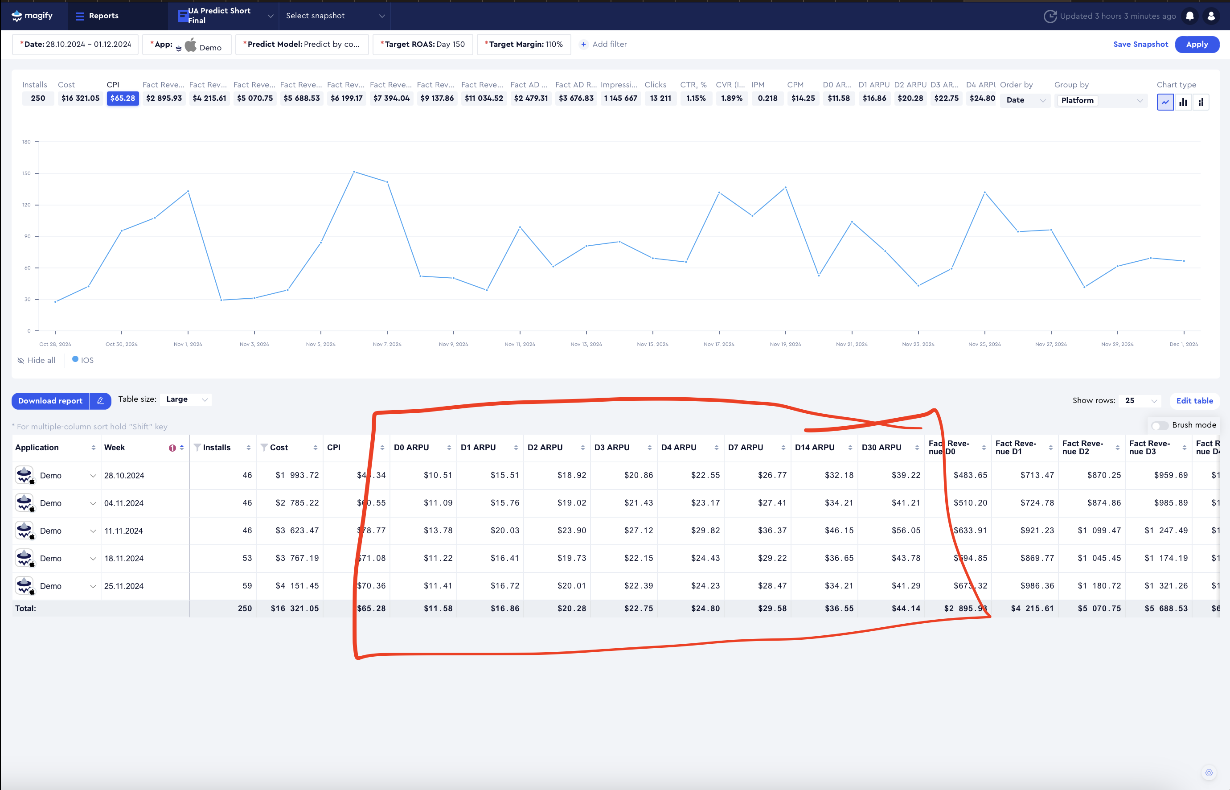The width and height of the screenshot is (1230, 790).
Task: Click the settings gear icon at bottom right
Action: (x=1208, y=772)
